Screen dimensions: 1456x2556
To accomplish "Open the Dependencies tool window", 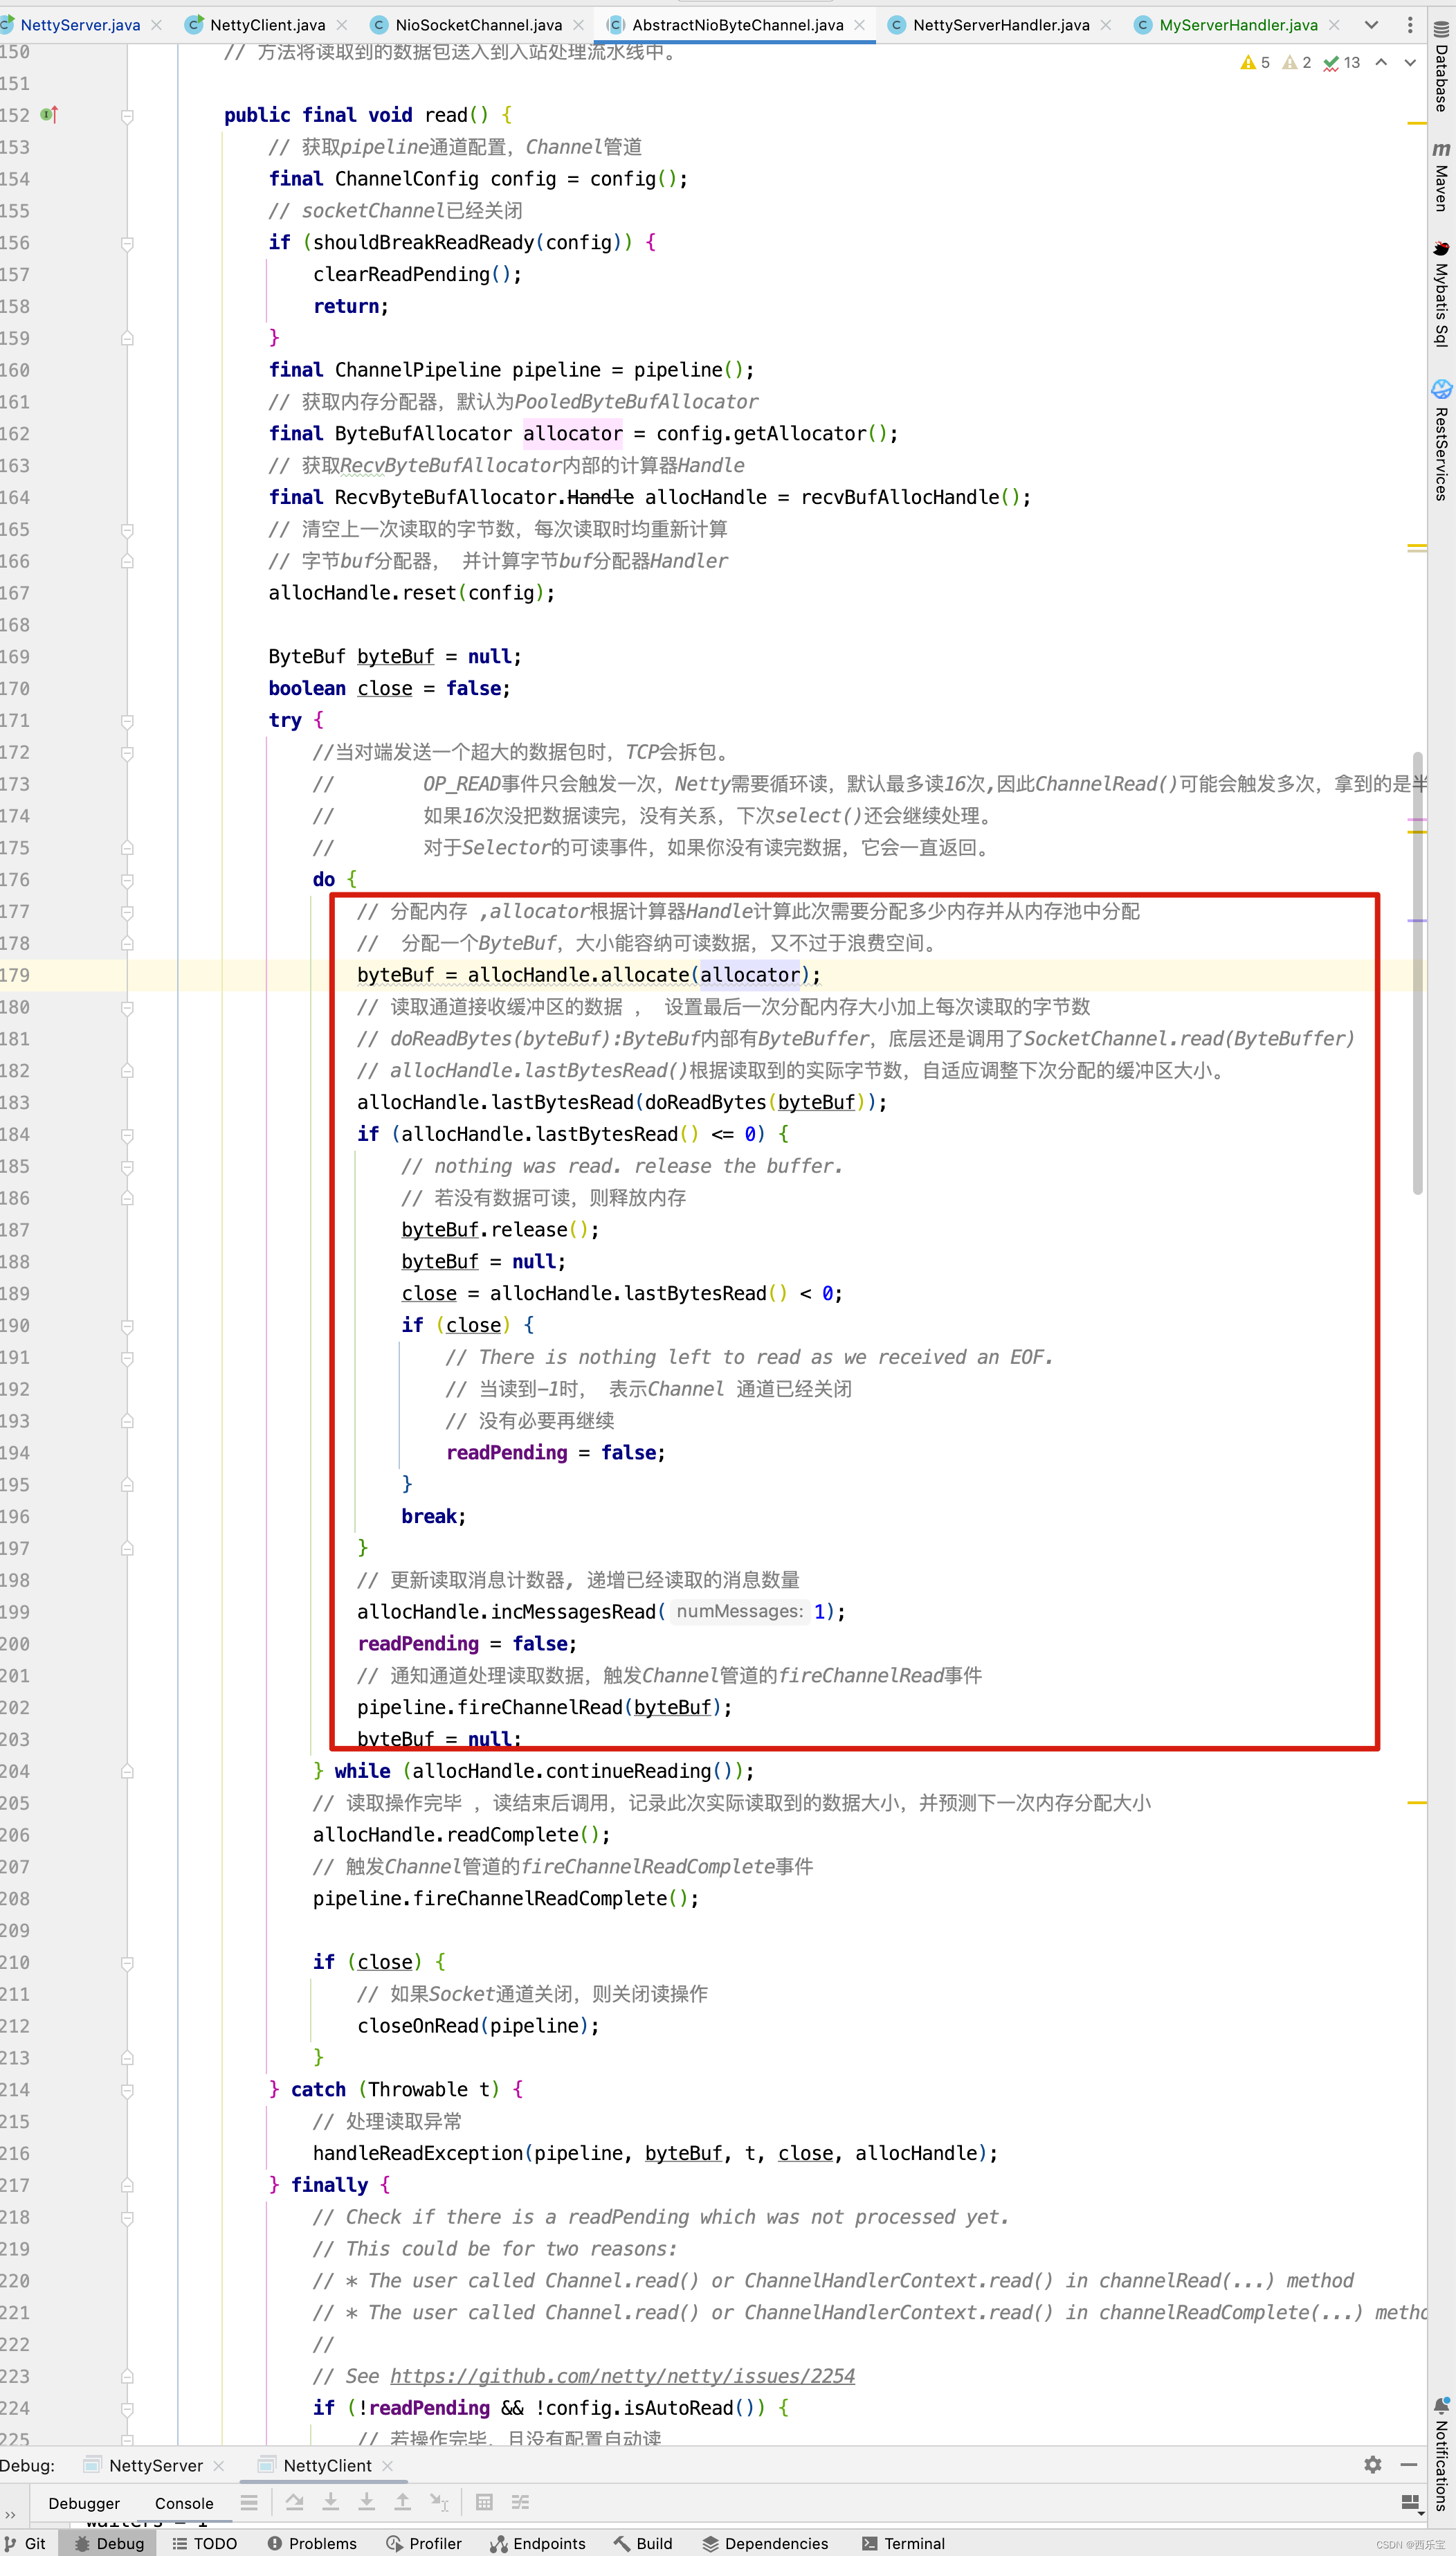I will [765, 2543].
